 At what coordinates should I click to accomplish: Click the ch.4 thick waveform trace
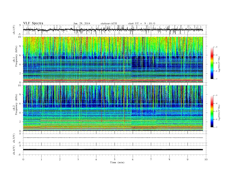tap(113, 149)
